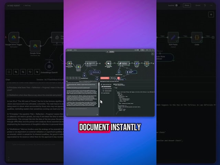
Task: Select OpenAI Chat Model row in logs tree
Action: (106, 93)
